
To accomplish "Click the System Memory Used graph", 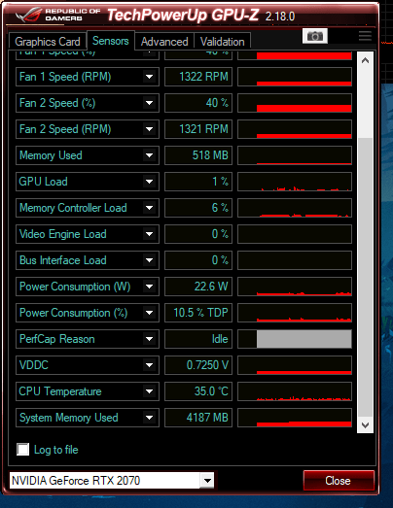I will [x=295, y=418].
